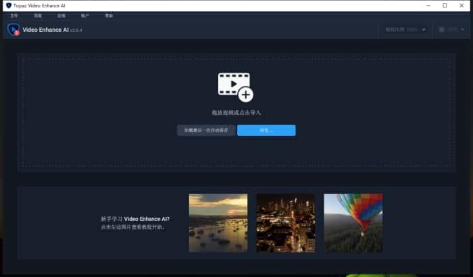Open the night city skyline tutorial thumbnail
The image size is (473, 277).
pos(286,223)
